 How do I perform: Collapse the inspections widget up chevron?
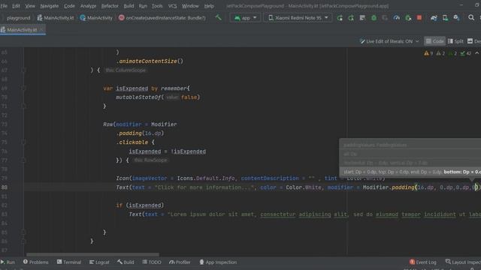(x=476, y=53)
